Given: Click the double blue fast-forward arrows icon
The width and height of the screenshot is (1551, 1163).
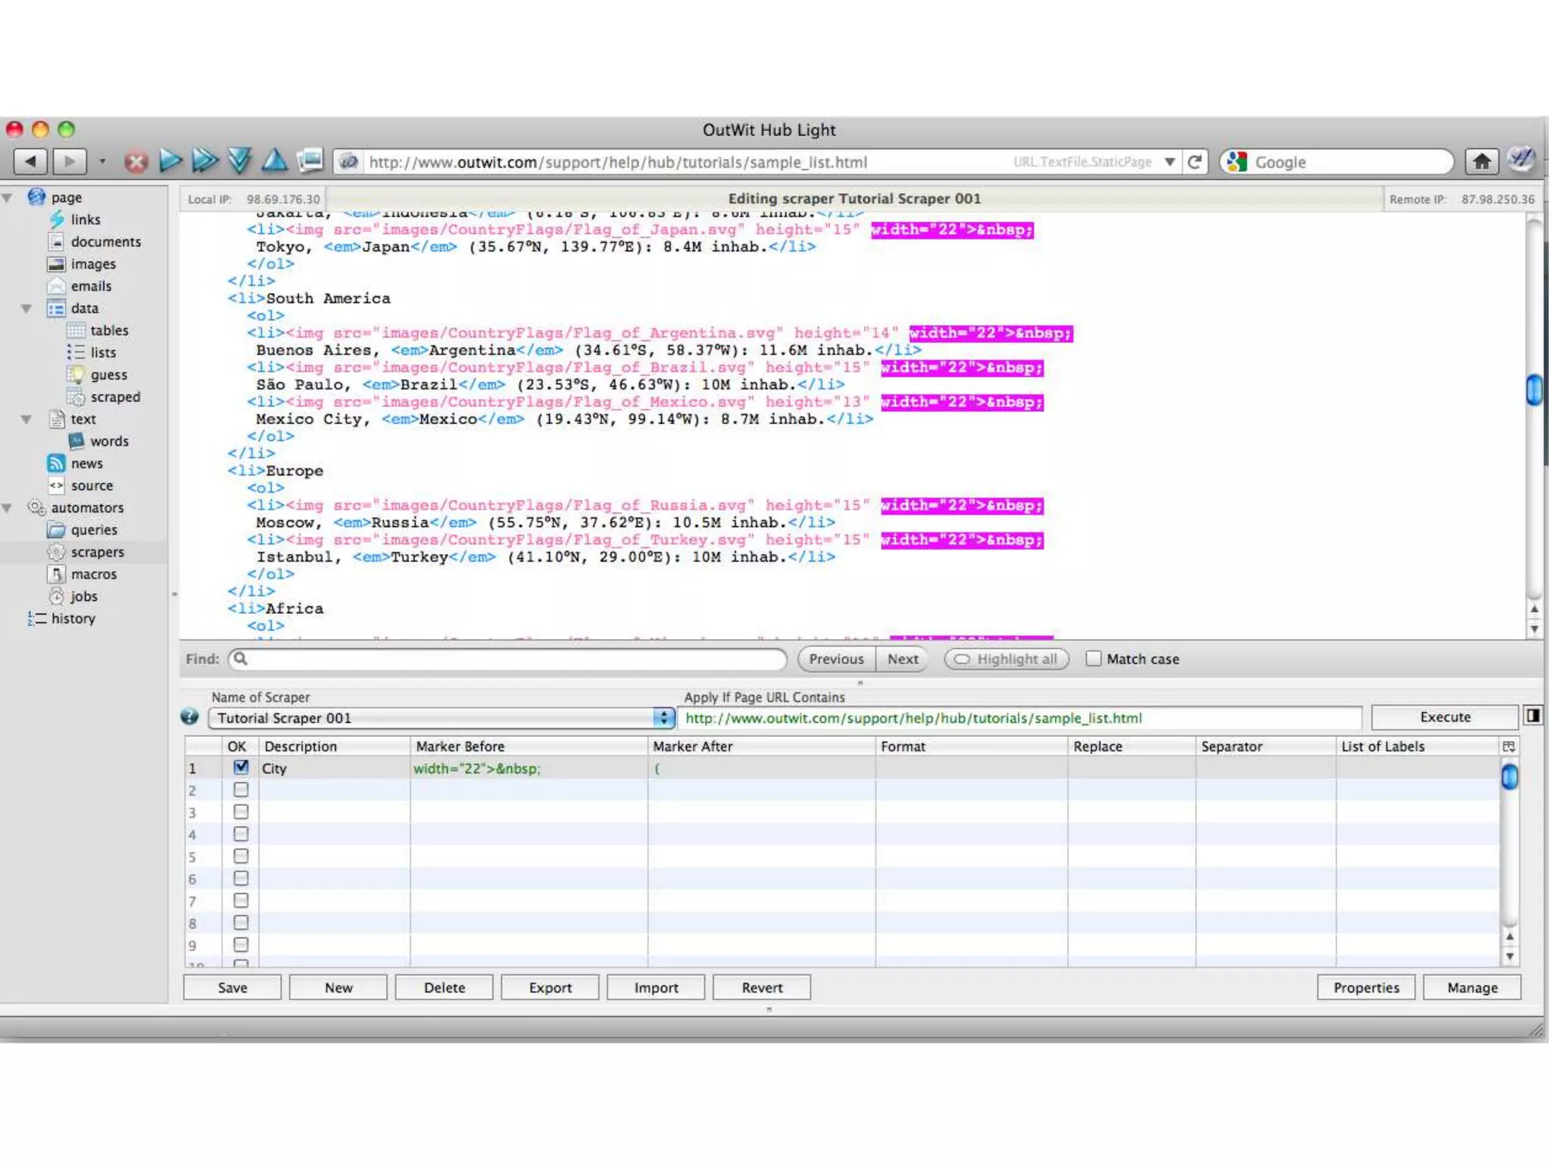Looking at the screenshot, I should (204, 161).
